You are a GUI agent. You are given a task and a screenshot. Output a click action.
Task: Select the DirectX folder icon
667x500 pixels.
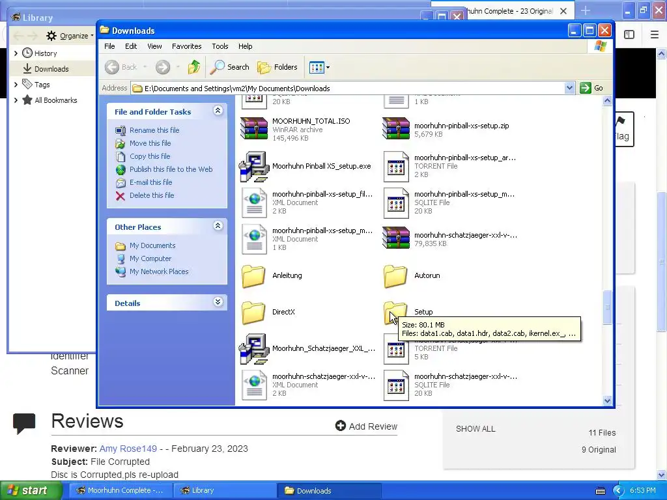[x=254, y=312]
